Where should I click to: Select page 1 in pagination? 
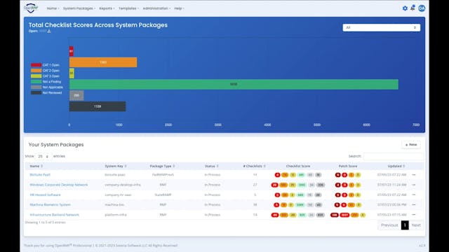[x=405, y=225]
